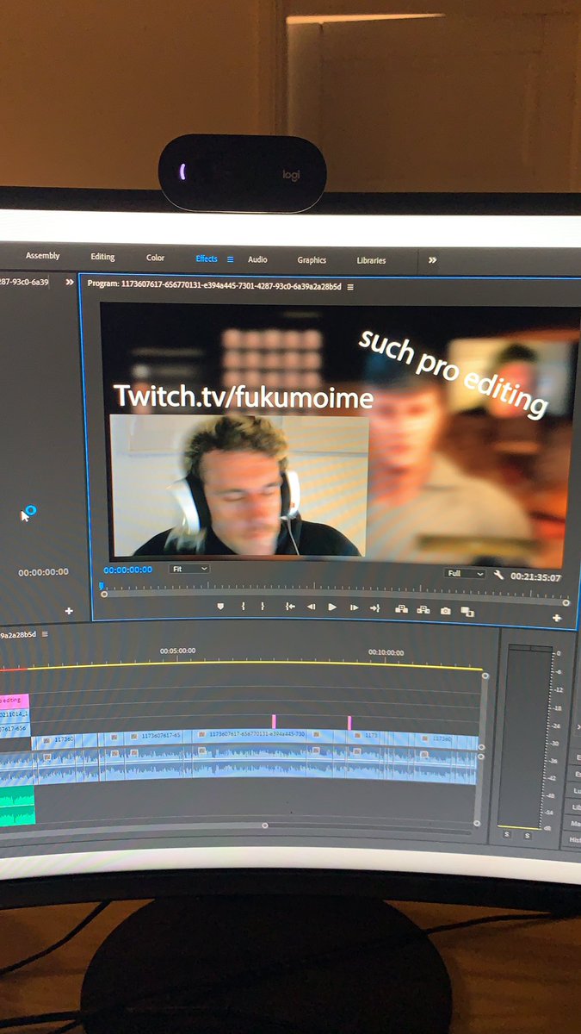Switch to the Editing workspace
The image size is (581, 1034).
(x=102, y=257)
